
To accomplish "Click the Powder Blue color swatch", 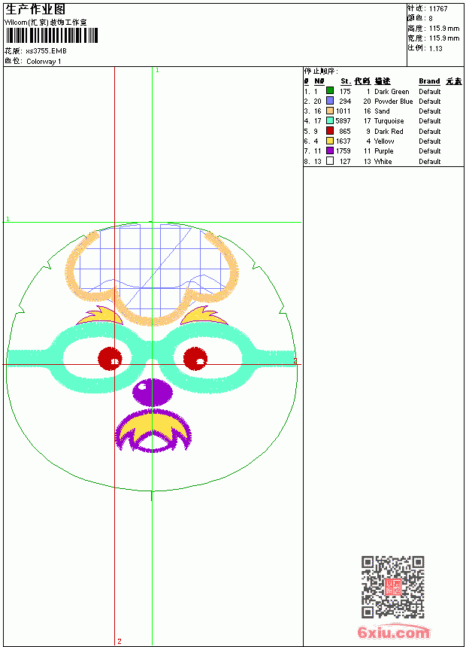I will pos(330,100).
